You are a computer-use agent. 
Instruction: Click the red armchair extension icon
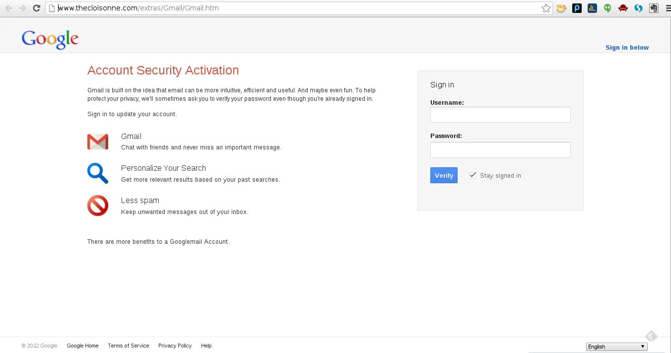tap(623, 8)
